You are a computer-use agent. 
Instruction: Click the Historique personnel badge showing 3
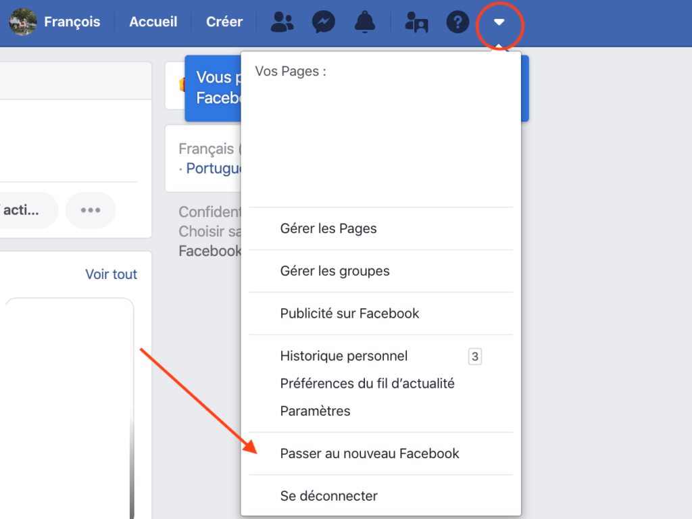(475, 356)
